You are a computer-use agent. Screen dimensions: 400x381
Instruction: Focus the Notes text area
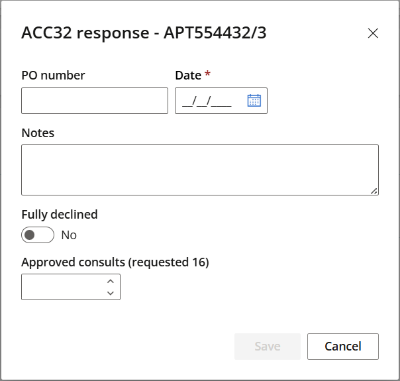pyautogui.click(x=200, y=170)
